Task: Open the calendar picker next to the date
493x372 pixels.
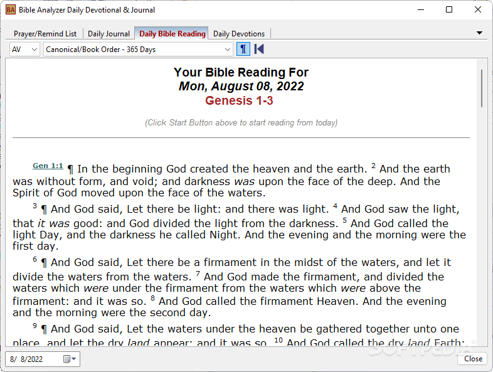Action: (x=70, y=359)
